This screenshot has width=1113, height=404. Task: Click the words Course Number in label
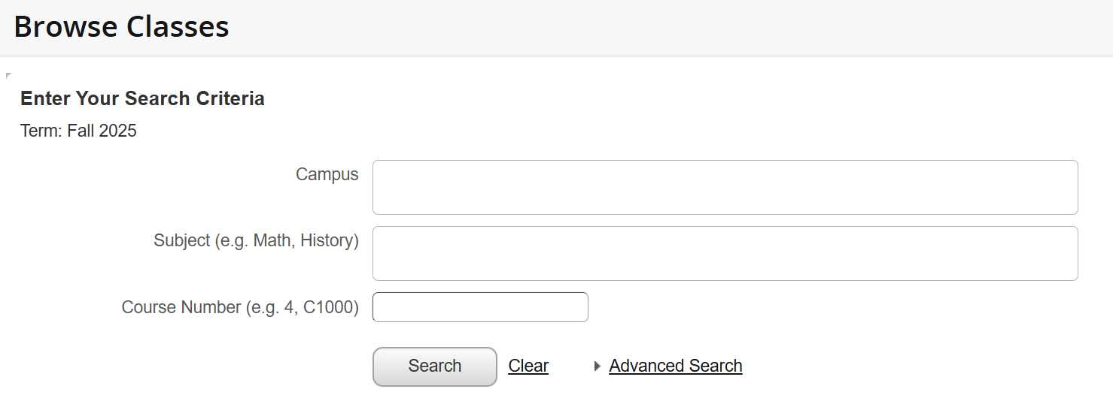[x=181, y=307]
